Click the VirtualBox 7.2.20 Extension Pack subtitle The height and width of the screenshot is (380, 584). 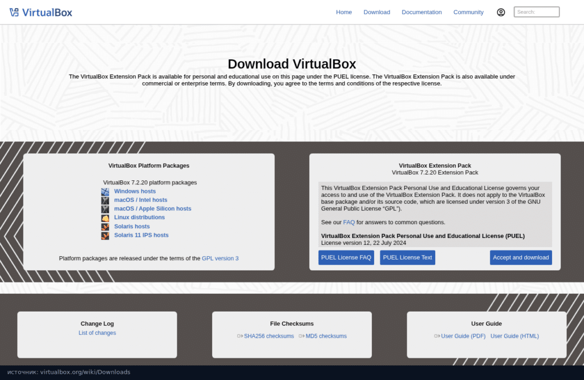(435, 172)
